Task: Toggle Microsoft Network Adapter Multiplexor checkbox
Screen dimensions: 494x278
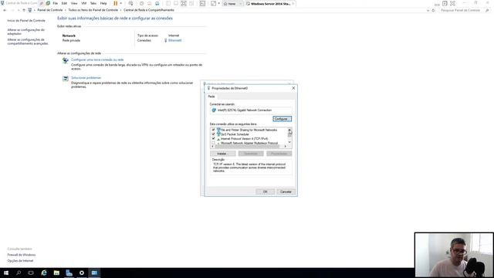Action: coord(213,143)
